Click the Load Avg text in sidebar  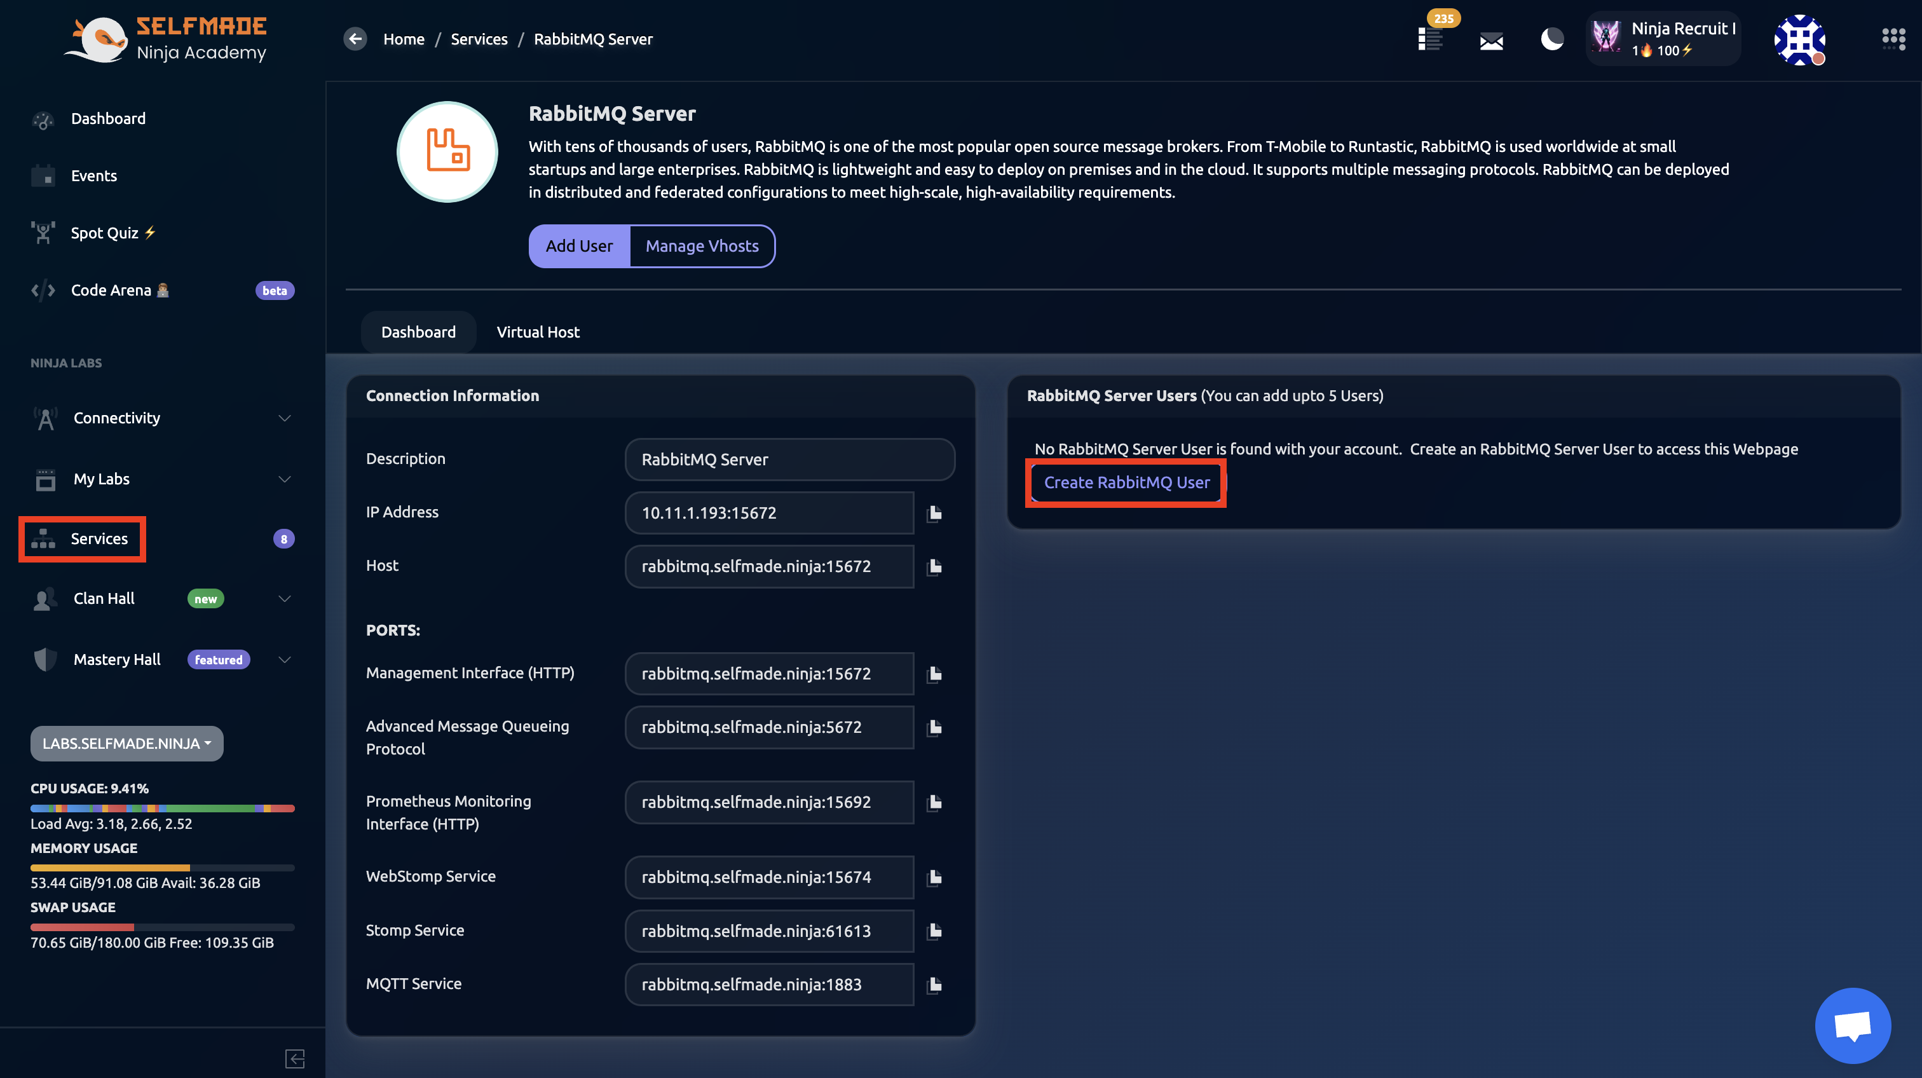(111, 824)
